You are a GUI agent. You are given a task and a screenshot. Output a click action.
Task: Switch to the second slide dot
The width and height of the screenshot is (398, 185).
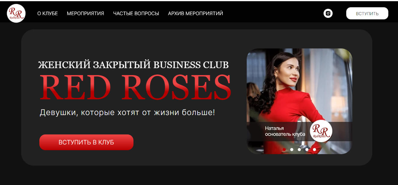(x=292, y=150)
